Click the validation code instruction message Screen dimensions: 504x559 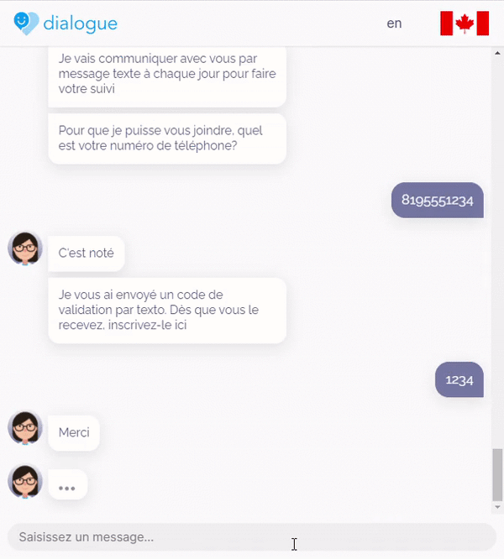167,311
